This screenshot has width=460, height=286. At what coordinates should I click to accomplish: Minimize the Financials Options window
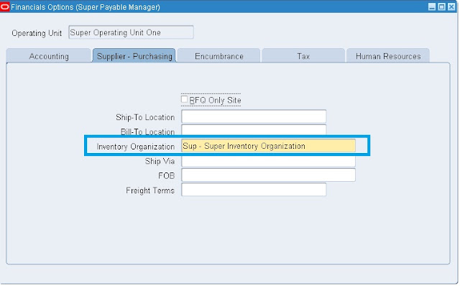pyautogui.click(x=432, y=6)
